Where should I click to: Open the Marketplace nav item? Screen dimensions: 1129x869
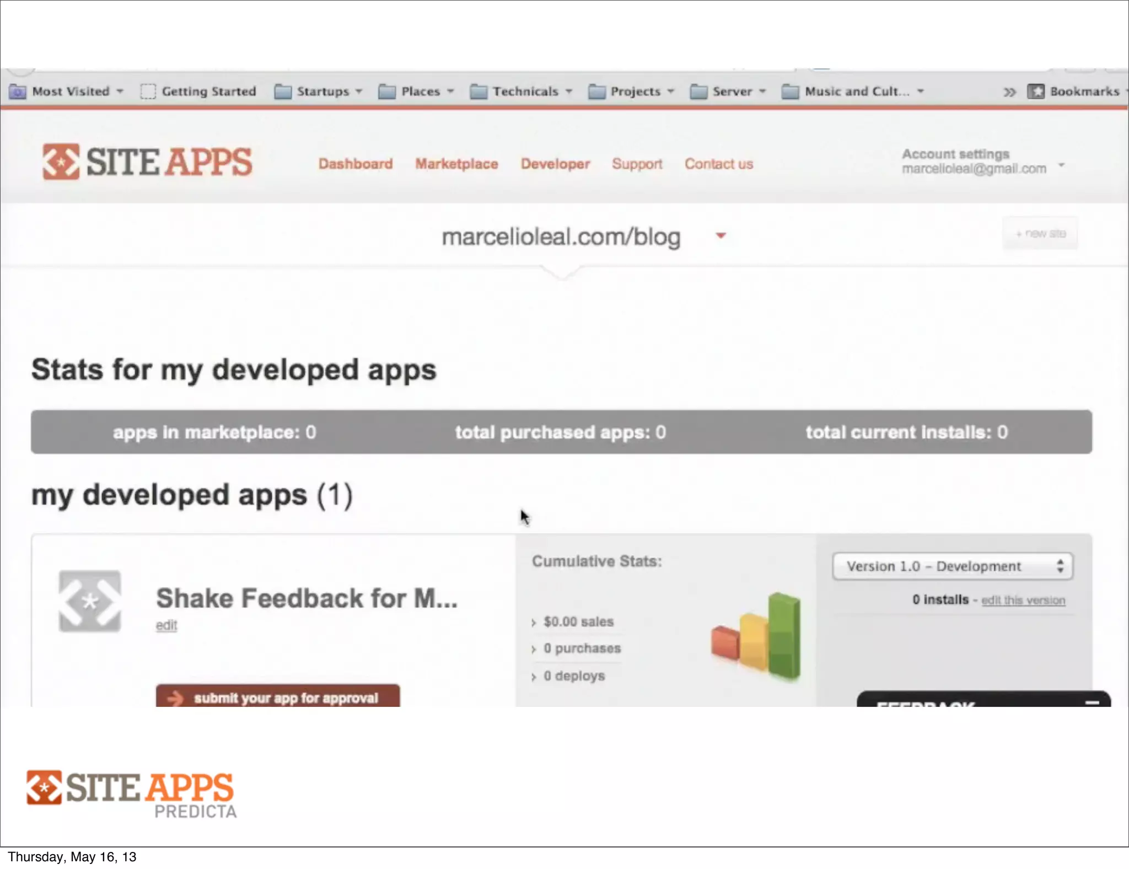456,164
